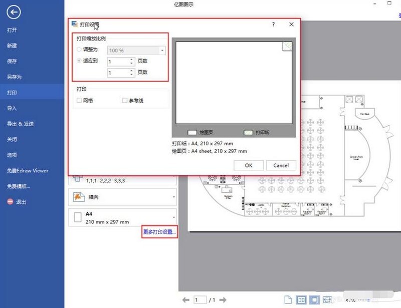This screenshot has width=401, height=308.
Task: Click the 打印纸 legend swatch
Action: click(x=248, y=132)
